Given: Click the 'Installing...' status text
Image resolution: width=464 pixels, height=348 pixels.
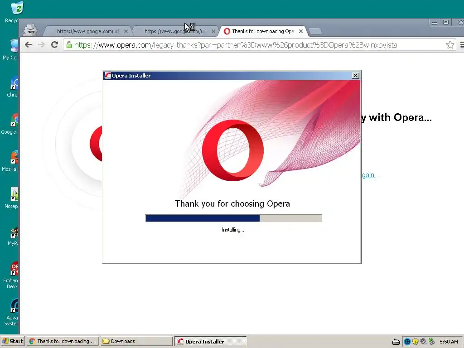Looking at the screenshot, I should click(232, 230).
